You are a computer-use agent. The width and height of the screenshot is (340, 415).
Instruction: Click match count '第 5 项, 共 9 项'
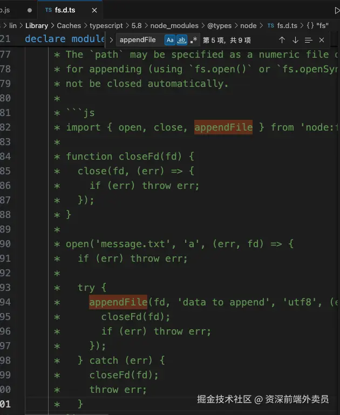pos(227,40)
